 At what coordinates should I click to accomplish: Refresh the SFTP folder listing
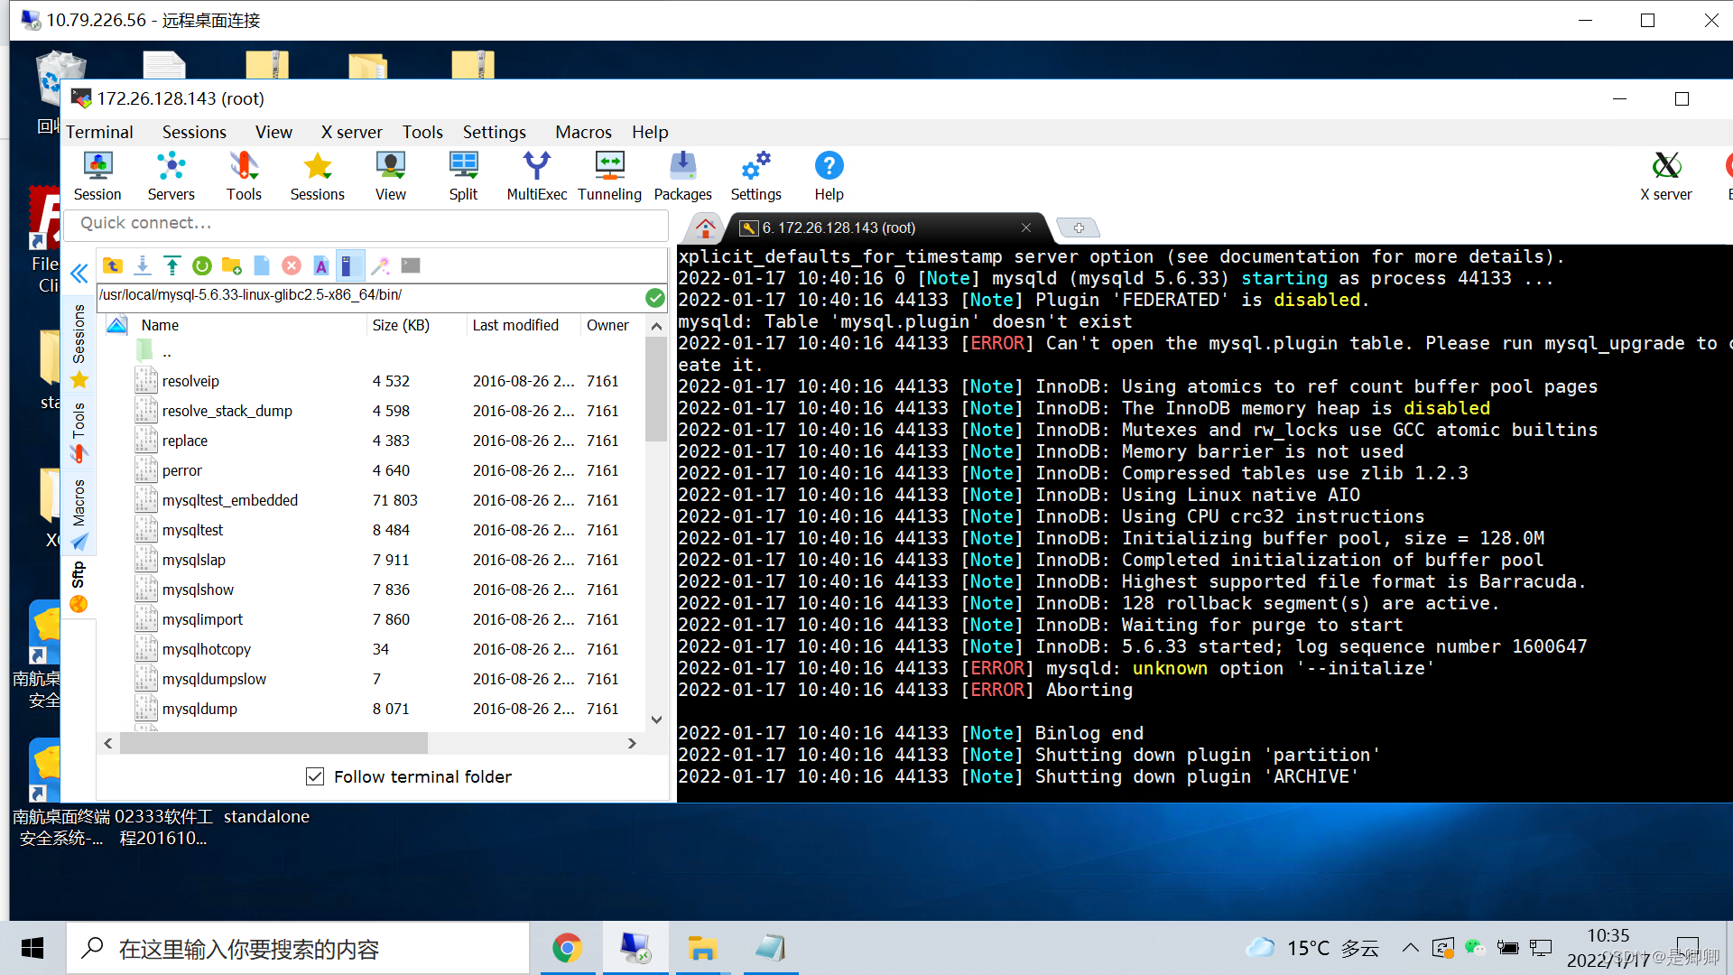click(202, 265)
